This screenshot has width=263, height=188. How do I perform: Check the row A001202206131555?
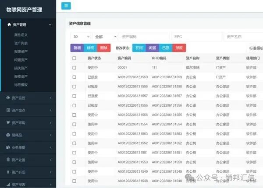(x=74, y=115)
